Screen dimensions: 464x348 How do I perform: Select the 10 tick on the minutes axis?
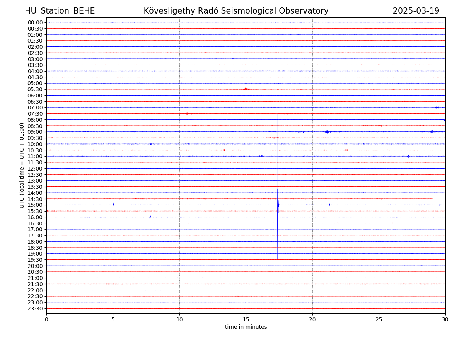pos(179,320)
